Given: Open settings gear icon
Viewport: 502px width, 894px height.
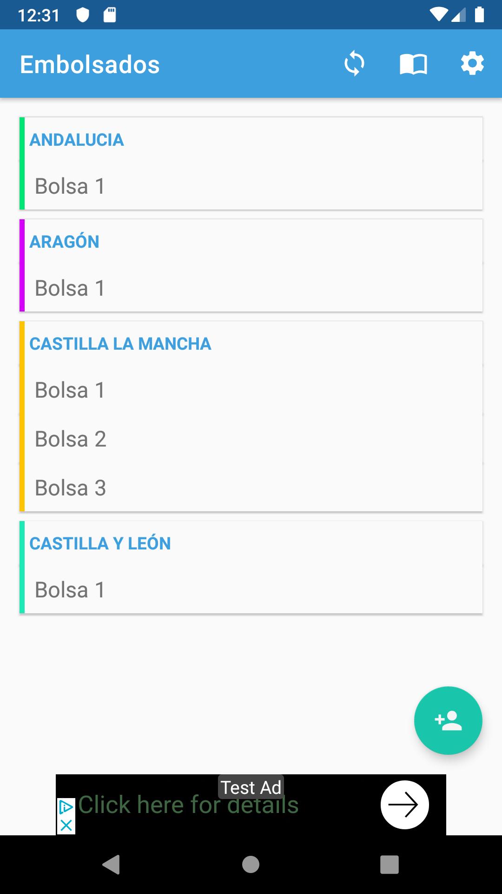Looking at the screenshot, I should (x=472, y=64).
